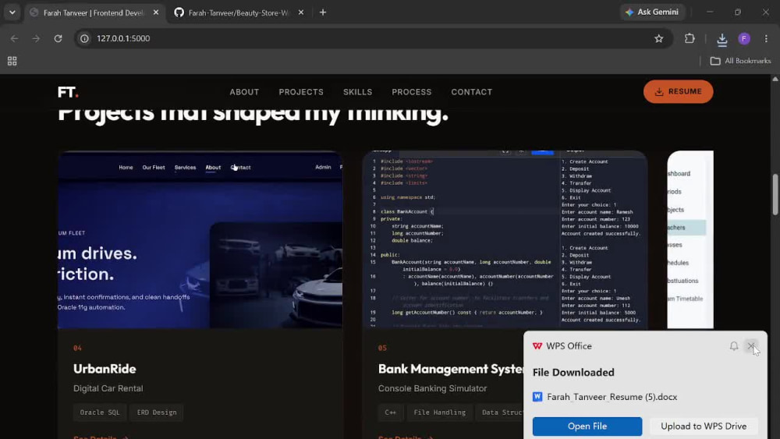780x439 pixels.
Task: Open the Extensions puzzle icon
Action: click(690, 38)
